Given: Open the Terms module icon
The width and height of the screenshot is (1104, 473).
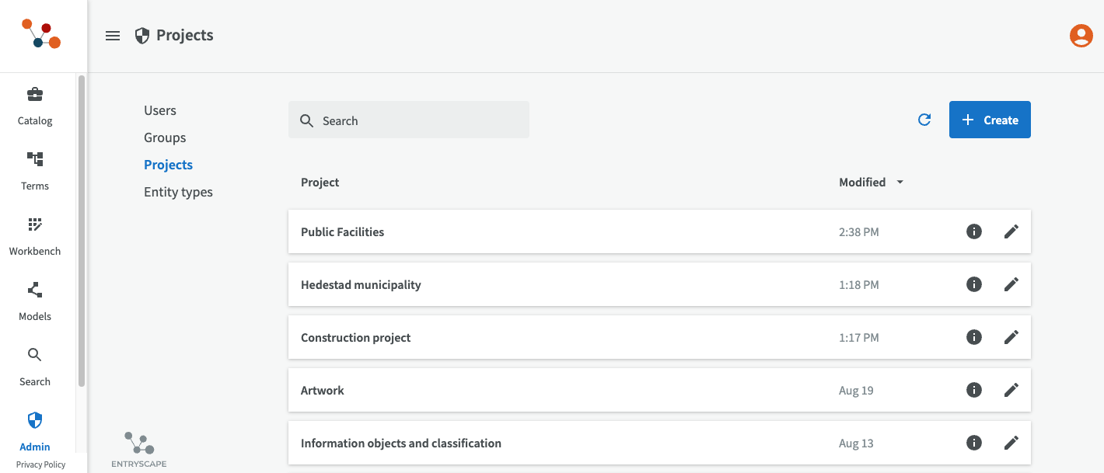Looking at the screenshot, I should pyautogui.click(x=35, y=159).
